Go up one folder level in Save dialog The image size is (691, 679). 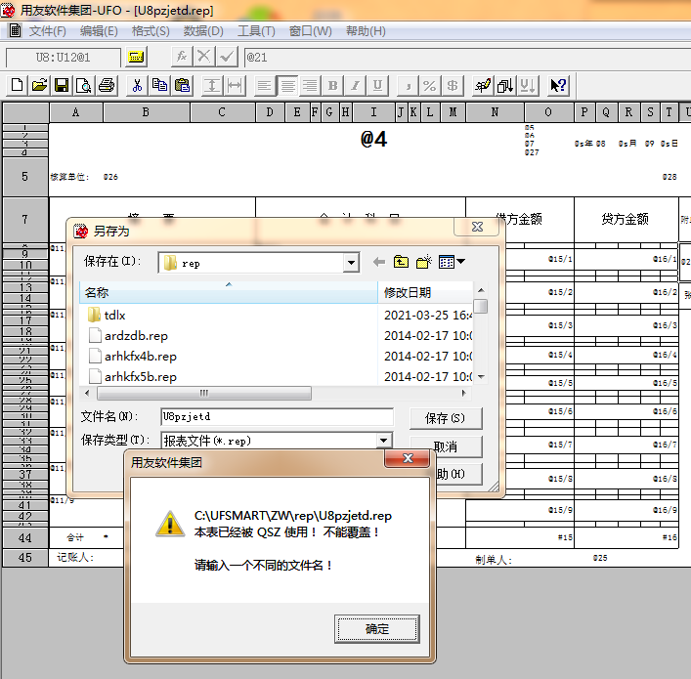pyautogui.click(x=401, y=262)
